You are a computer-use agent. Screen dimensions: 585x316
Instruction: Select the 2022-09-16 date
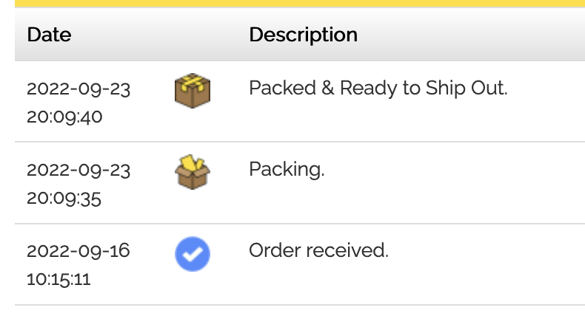pos(78,251)
